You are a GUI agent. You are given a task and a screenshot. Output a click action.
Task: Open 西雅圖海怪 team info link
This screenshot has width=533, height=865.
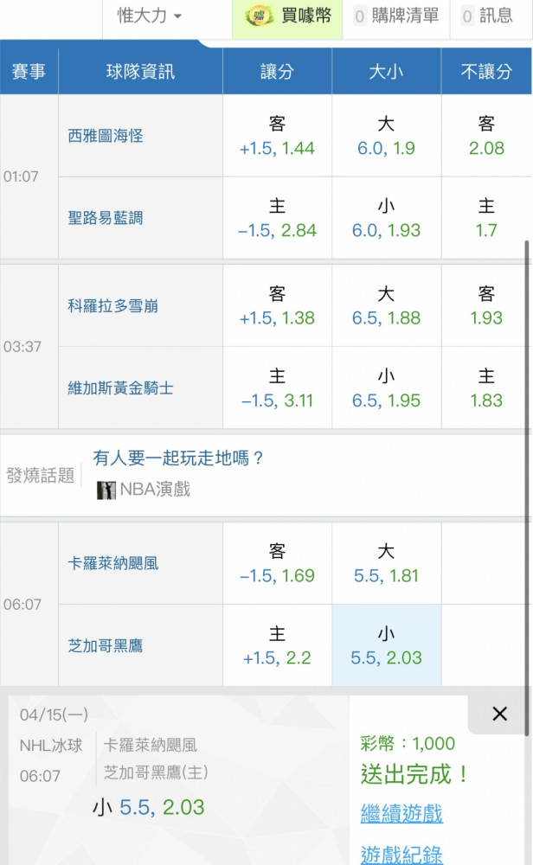pyautogui.click(x=106, y=136)
